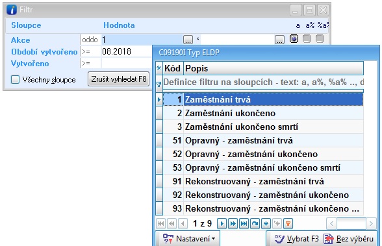Viewport: 382px width, 246px height.
Task: Select row 'Opravný - zaměstnání ukončeno'
Action: pos(263,154)
